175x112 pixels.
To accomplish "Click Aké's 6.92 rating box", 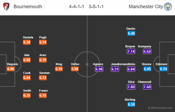I will (x=27, y=60).
